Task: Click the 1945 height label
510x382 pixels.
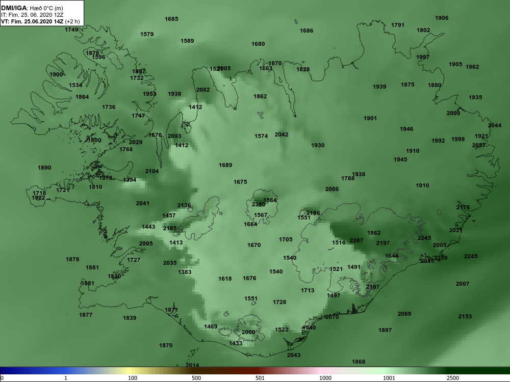Action: [x=400, y=159]
